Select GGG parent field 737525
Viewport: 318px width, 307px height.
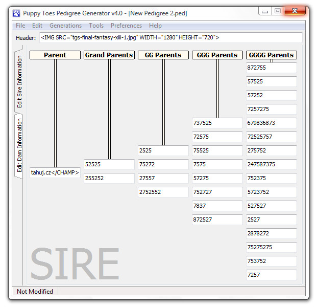[x=217, y=123]
